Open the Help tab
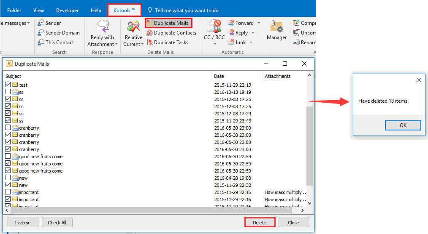 pyautogui.click(x=96, y=11)
